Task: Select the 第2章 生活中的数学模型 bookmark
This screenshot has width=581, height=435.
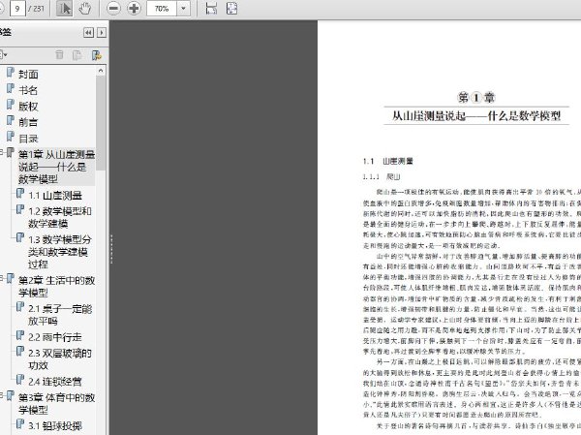Action: [57, 287]
